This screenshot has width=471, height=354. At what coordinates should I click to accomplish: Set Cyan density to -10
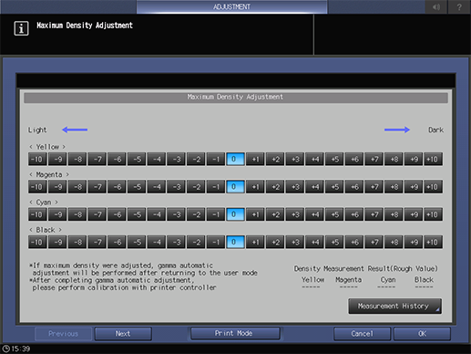click(37, 214)
